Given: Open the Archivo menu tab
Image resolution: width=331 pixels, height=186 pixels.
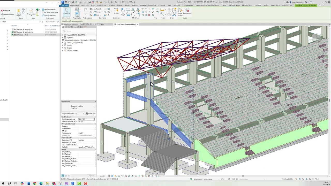Looking at the screenshot, I should click(65, 5).
